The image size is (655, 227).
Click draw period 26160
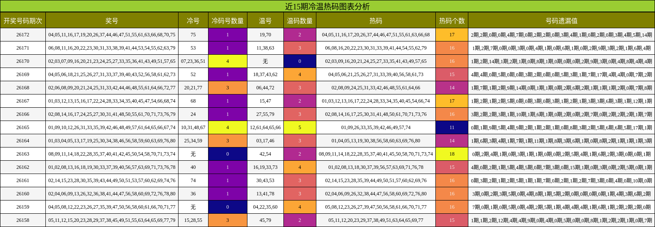point(23,194)
